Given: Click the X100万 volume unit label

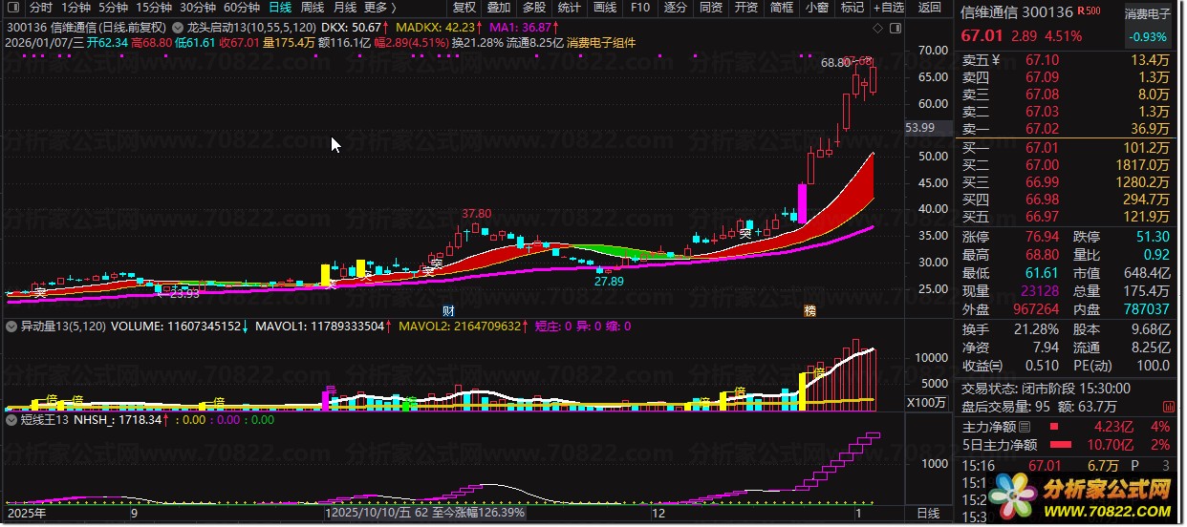Looking at the screenshot, I should point(926,401).
